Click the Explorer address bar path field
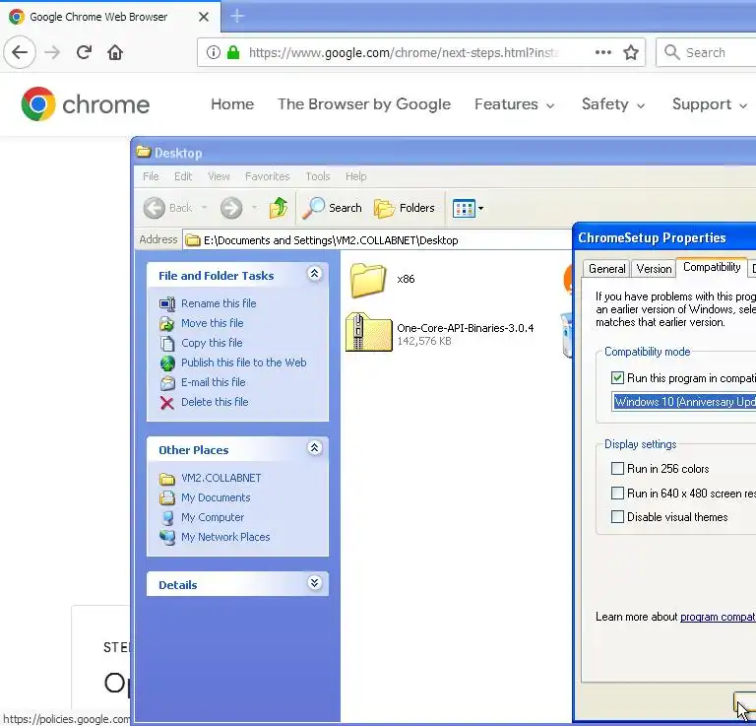The height and width of the screenshot is (726, 756). point(377,240)
